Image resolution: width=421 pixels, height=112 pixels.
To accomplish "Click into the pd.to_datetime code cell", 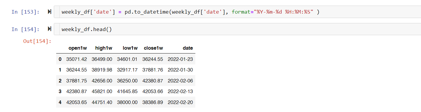I will [237, 12].
